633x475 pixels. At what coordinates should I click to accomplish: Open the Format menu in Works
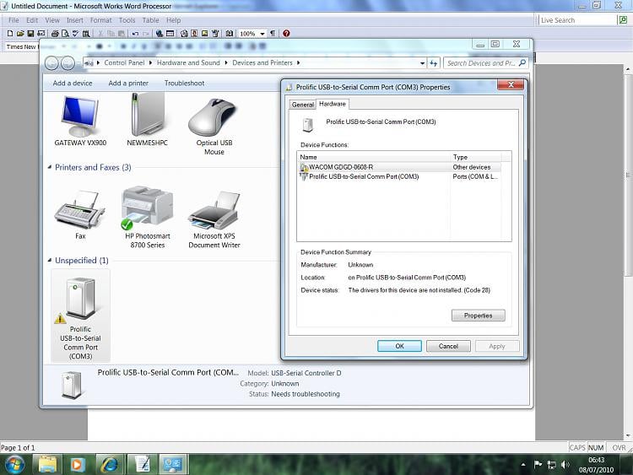[x=100, y=20]
